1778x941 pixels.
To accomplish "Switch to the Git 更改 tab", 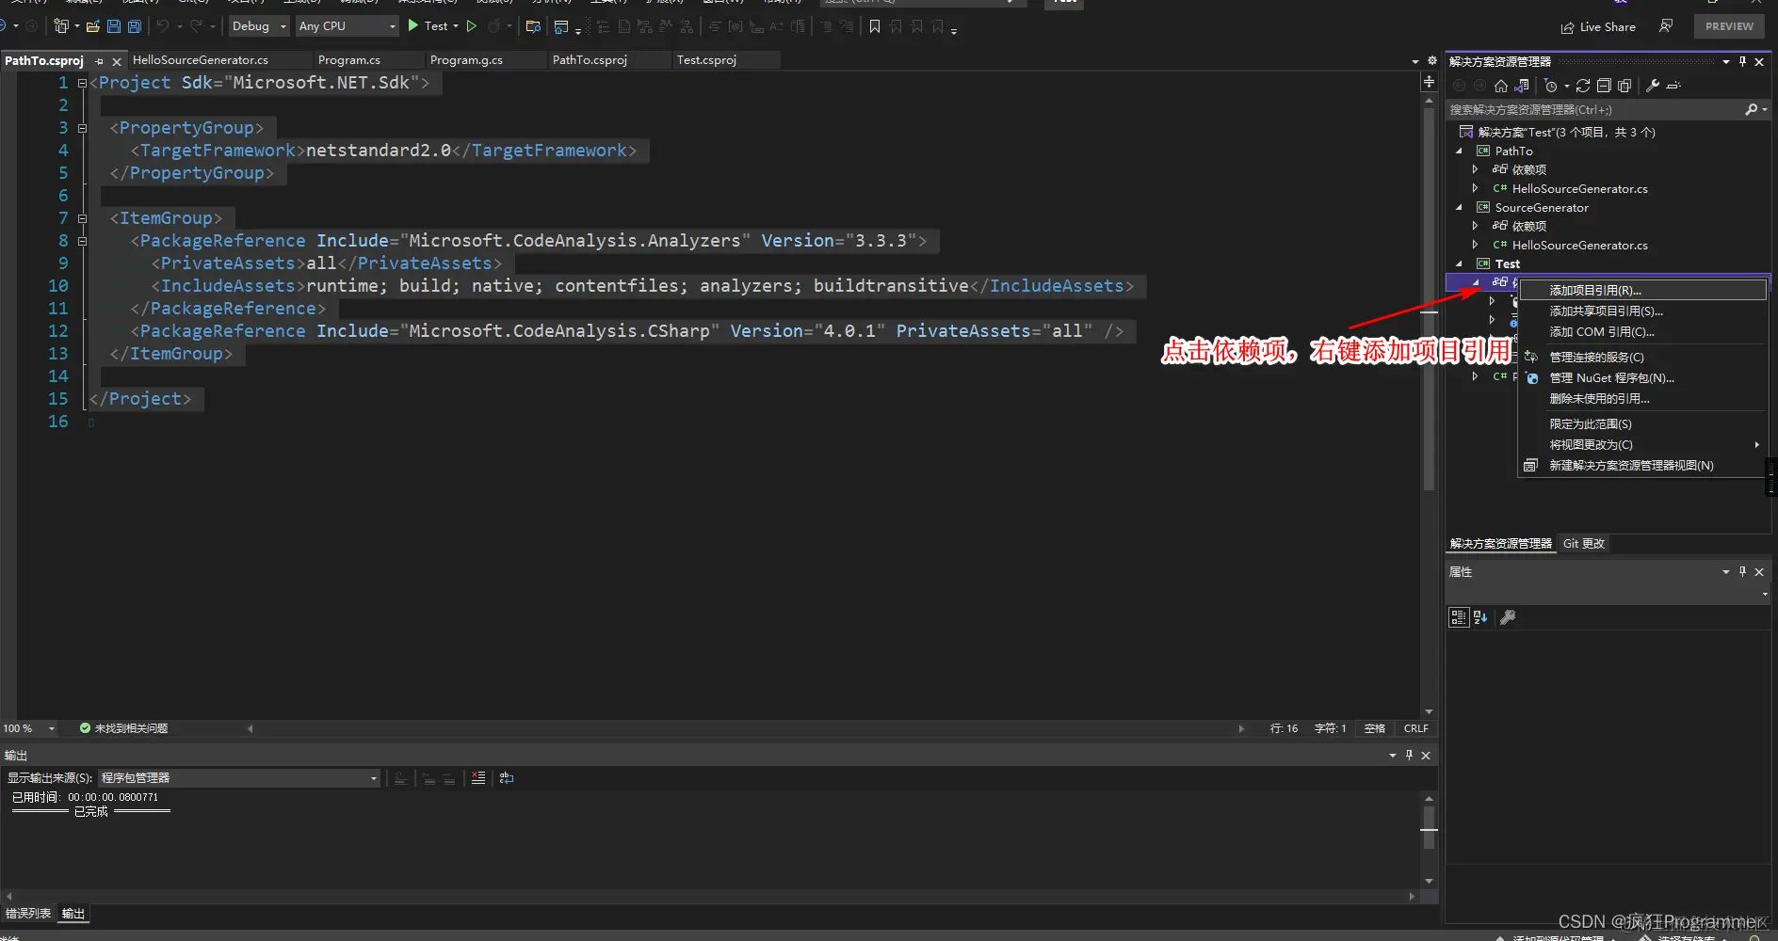I will [1584, 544].
